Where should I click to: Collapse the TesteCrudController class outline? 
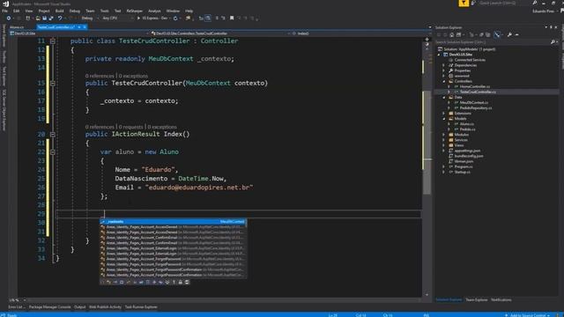[x=53, y=41]
